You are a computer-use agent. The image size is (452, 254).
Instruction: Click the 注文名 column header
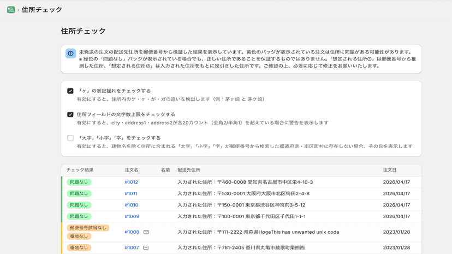coord(132,170)
